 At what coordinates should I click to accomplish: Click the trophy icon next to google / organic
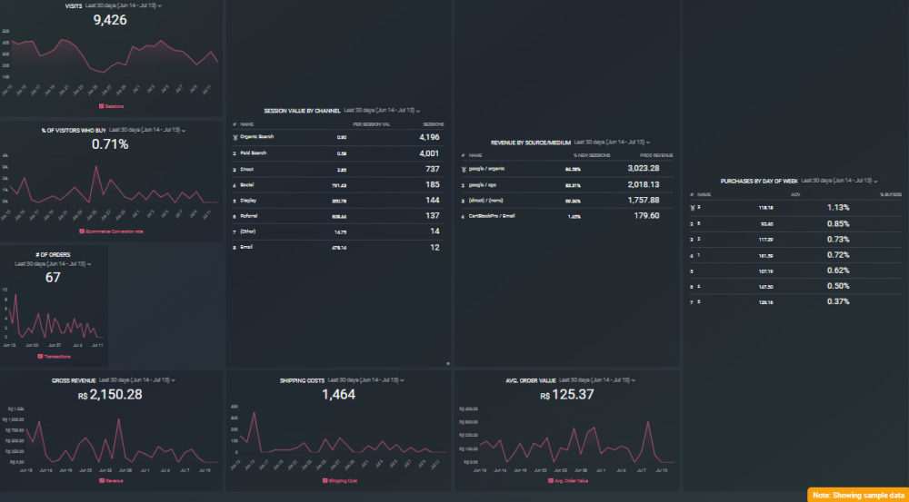[x=464, y=169]
